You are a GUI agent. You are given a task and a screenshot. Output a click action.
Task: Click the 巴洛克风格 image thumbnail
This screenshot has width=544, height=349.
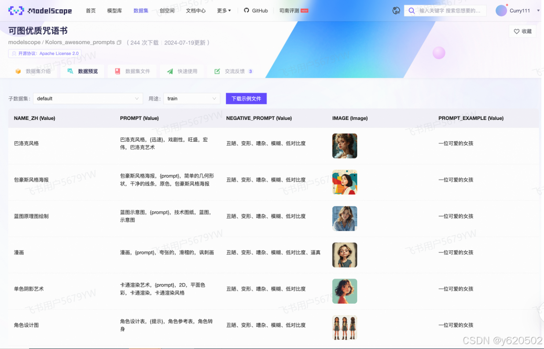tap(345, 146)
